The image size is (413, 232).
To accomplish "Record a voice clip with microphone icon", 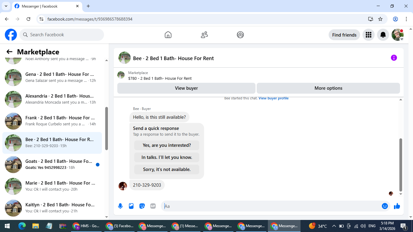I will 120,206.
